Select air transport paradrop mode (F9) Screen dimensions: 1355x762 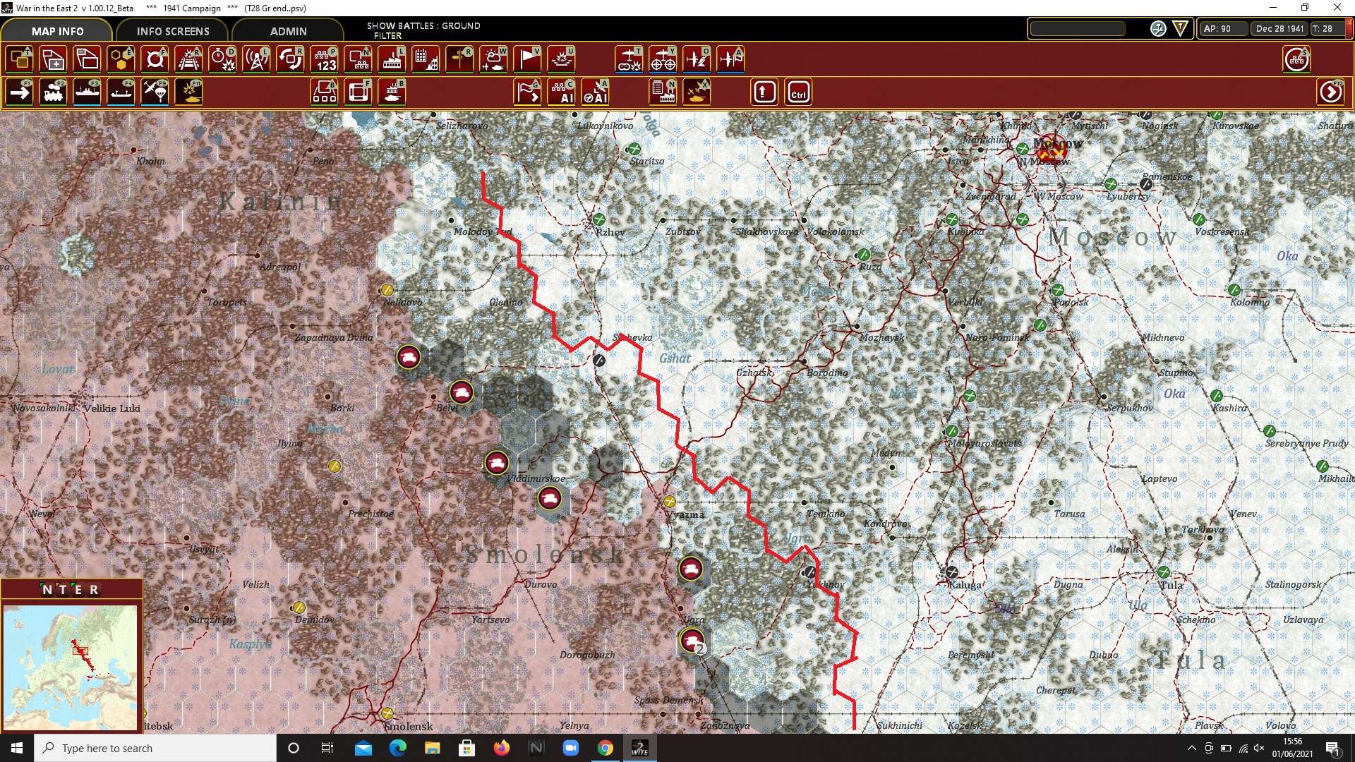[x=155, y=92]
